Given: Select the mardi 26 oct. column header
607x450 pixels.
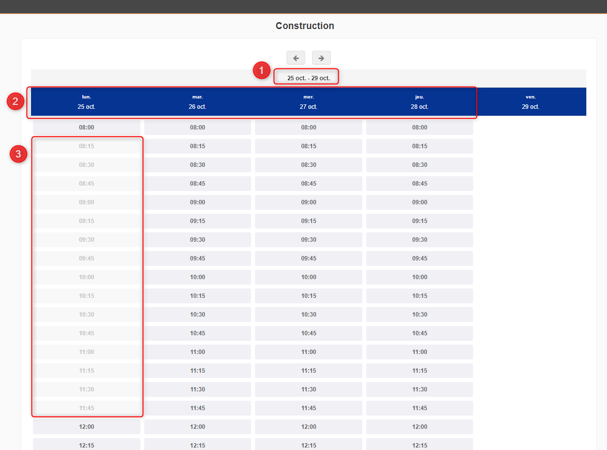Looking at the screenshot, I should pos(197,102).
